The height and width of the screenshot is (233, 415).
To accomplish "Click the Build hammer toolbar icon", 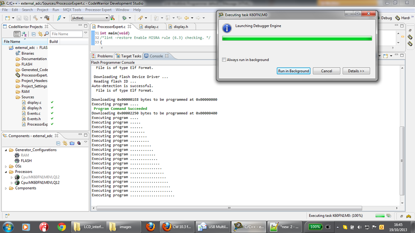I will point(35,18).
